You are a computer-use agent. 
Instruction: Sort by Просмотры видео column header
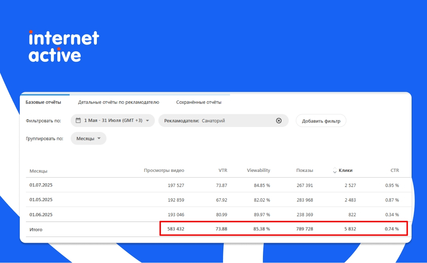(x=164, y=170)
